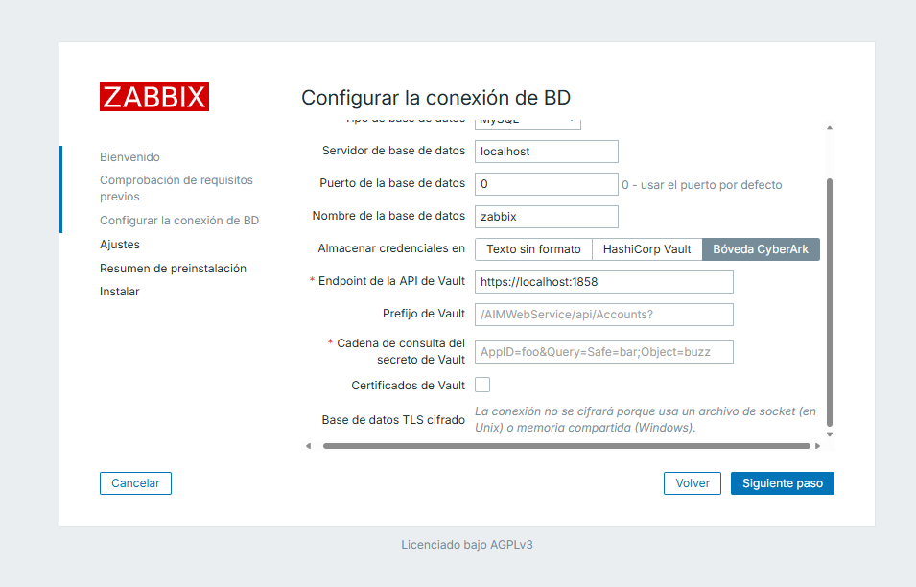Enable the Certificados de Vault checkbox

(482, 385)
